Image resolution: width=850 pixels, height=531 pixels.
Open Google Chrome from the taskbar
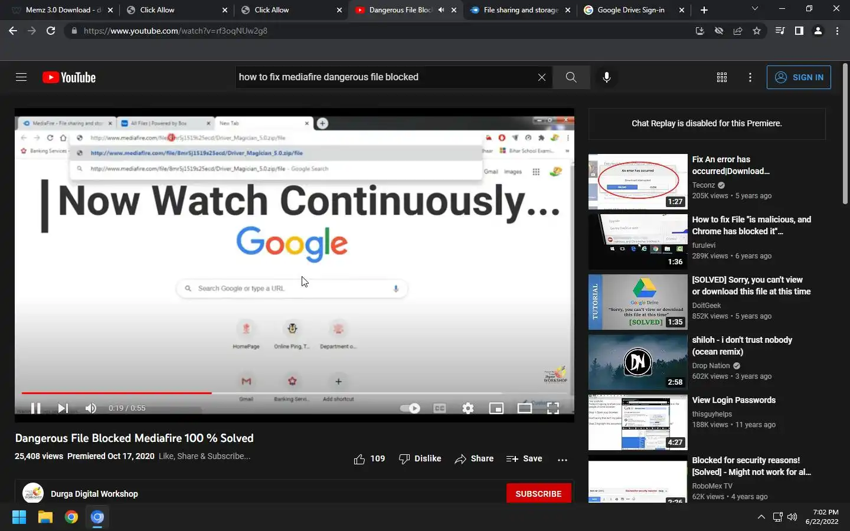(x=71, y=517)
